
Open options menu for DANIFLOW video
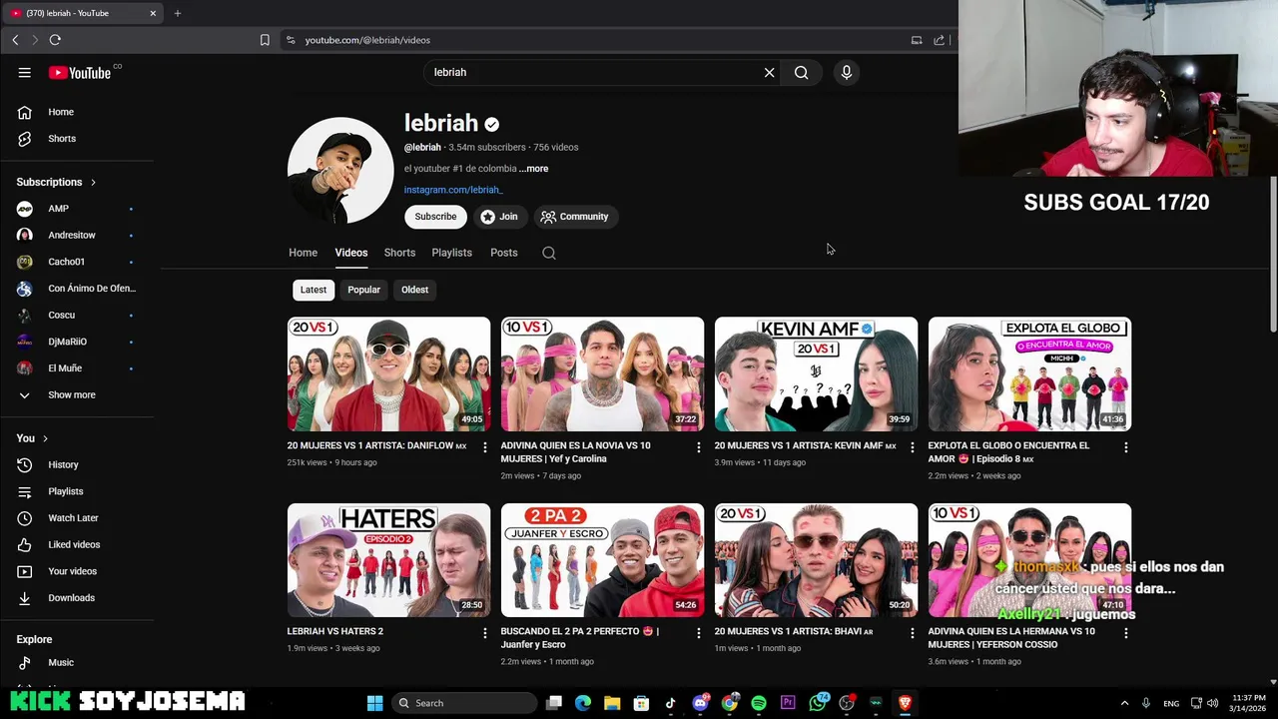[x=485, y=447]
